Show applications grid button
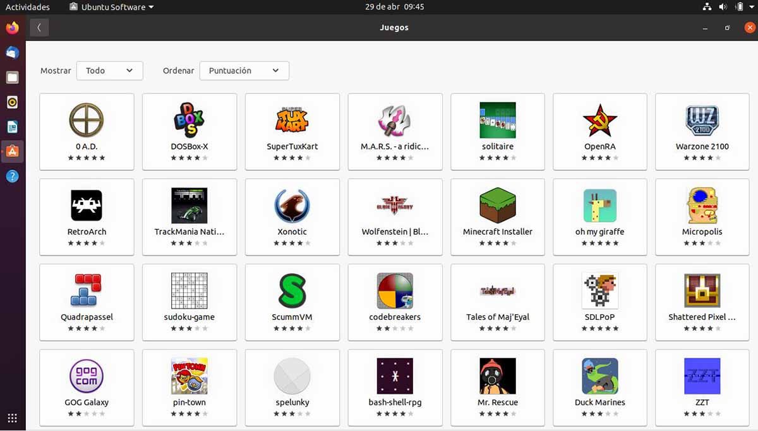 tap(12, 418)
